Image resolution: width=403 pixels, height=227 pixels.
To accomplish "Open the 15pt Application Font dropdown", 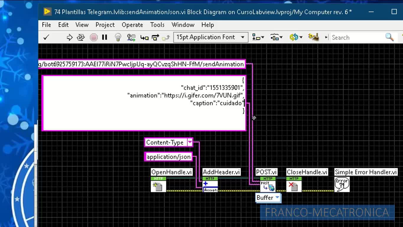I will 210,37.
